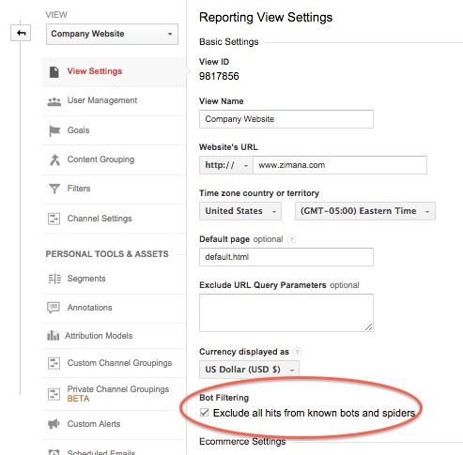Click into the View Name text field
The width and height of the screenshot is (463, 455).
pos(286,119)
